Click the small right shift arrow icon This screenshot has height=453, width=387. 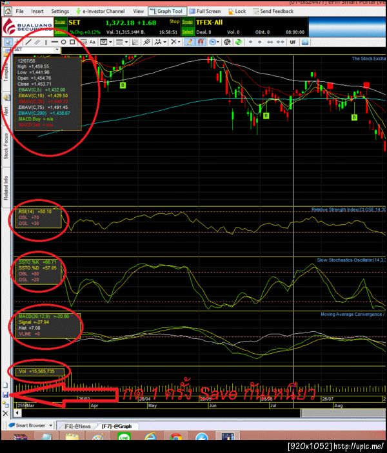pos(260,42)
